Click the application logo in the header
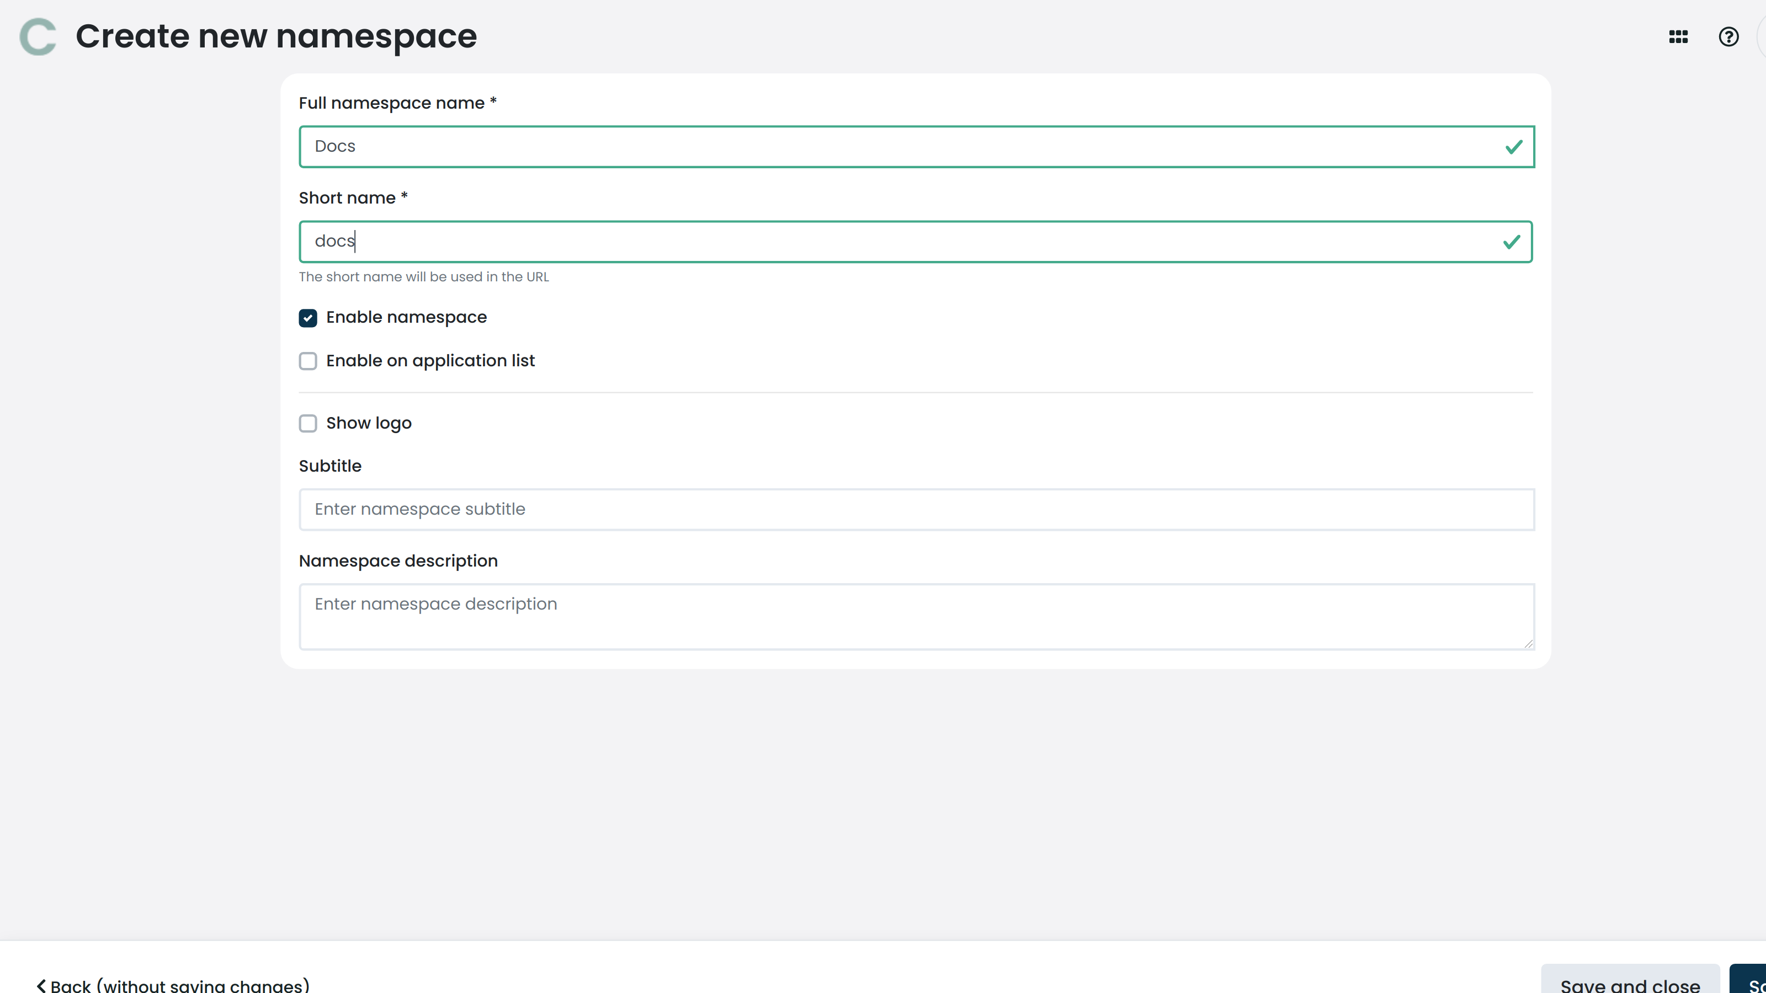1766x993 pixels. pyautogui.click(x=38, y=36)
